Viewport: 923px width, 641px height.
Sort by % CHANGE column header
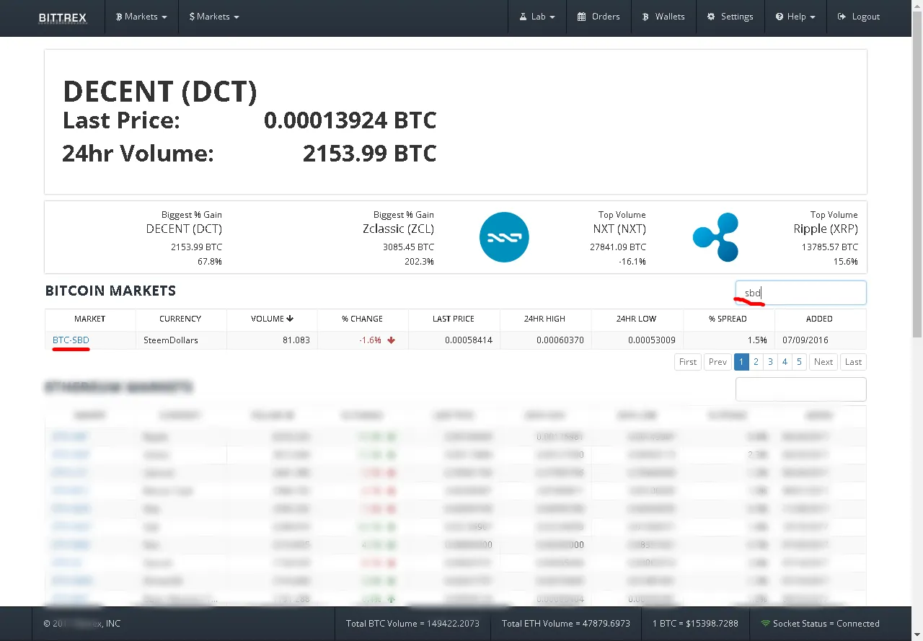click(x=363, y=319)
